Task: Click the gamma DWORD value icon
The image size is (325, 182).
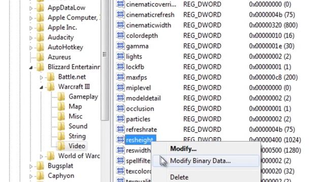Action: point(120,46)
